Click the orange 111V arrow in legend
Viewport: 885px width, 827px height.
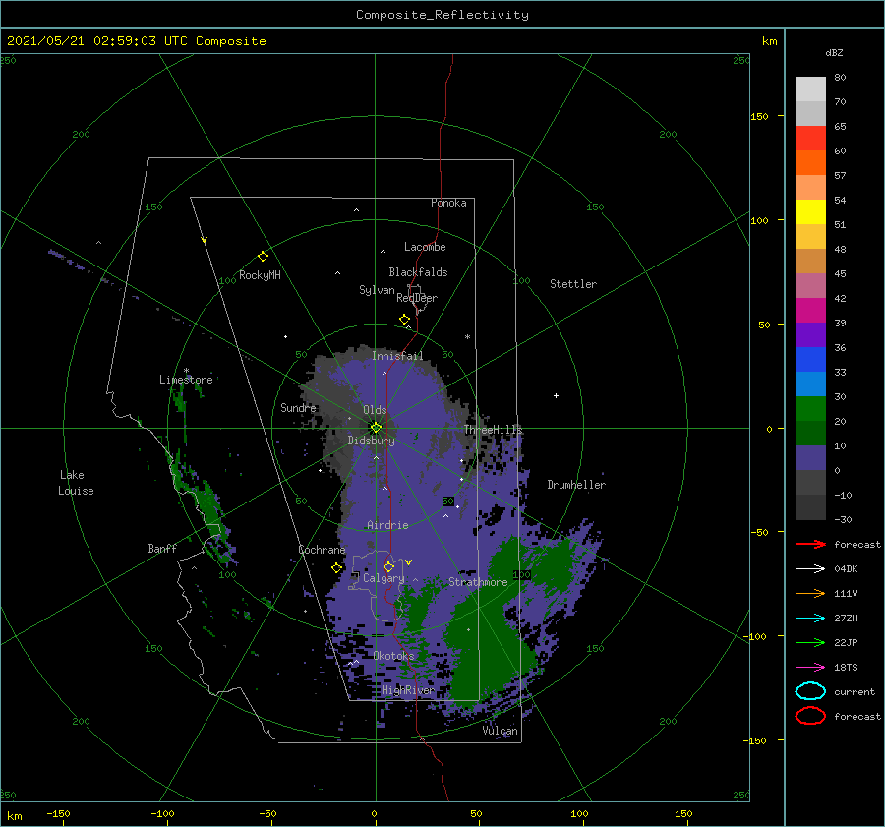[810, 593]
